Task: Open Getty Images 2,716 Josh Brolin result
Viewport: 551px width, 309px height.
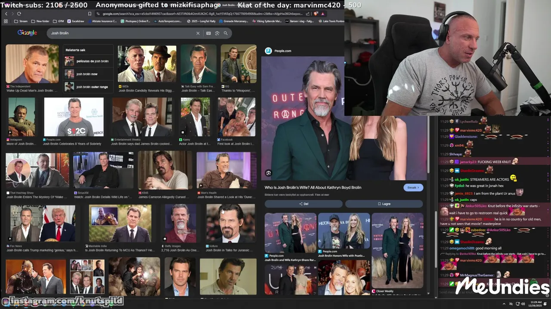Action: (x=180, y=223)
